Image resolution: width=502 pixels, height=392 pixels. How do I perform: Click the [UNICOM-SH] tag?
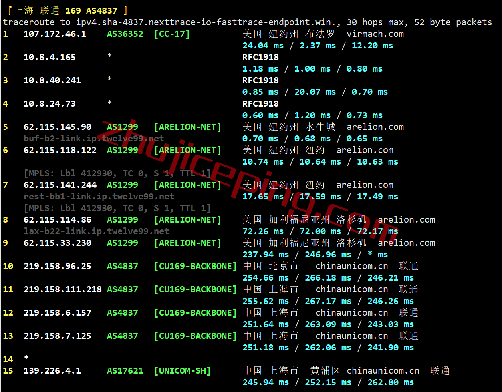coord(183,371)
